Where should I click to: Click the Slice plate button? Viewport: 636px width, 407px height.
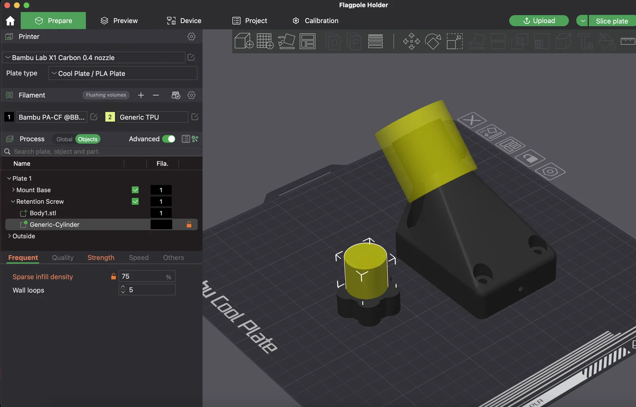612,21
